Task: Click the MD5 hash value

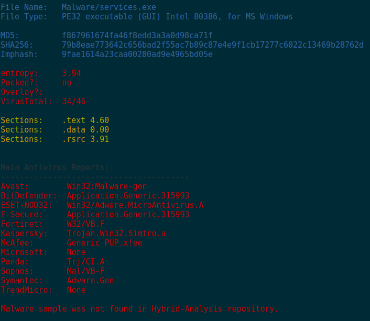Action: (137, 36)
